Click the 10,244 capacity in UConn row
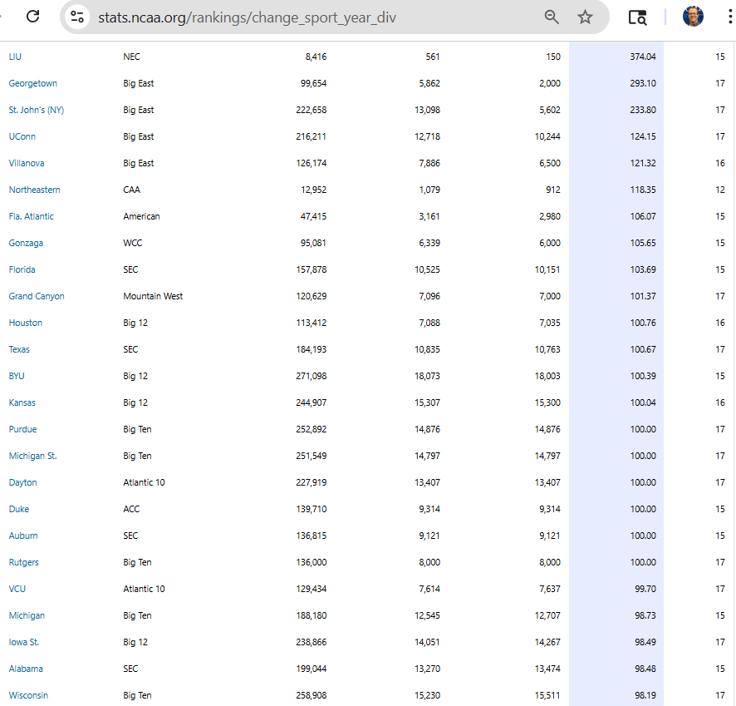Viewport: 736px width, 706px height. click(547, 136)
